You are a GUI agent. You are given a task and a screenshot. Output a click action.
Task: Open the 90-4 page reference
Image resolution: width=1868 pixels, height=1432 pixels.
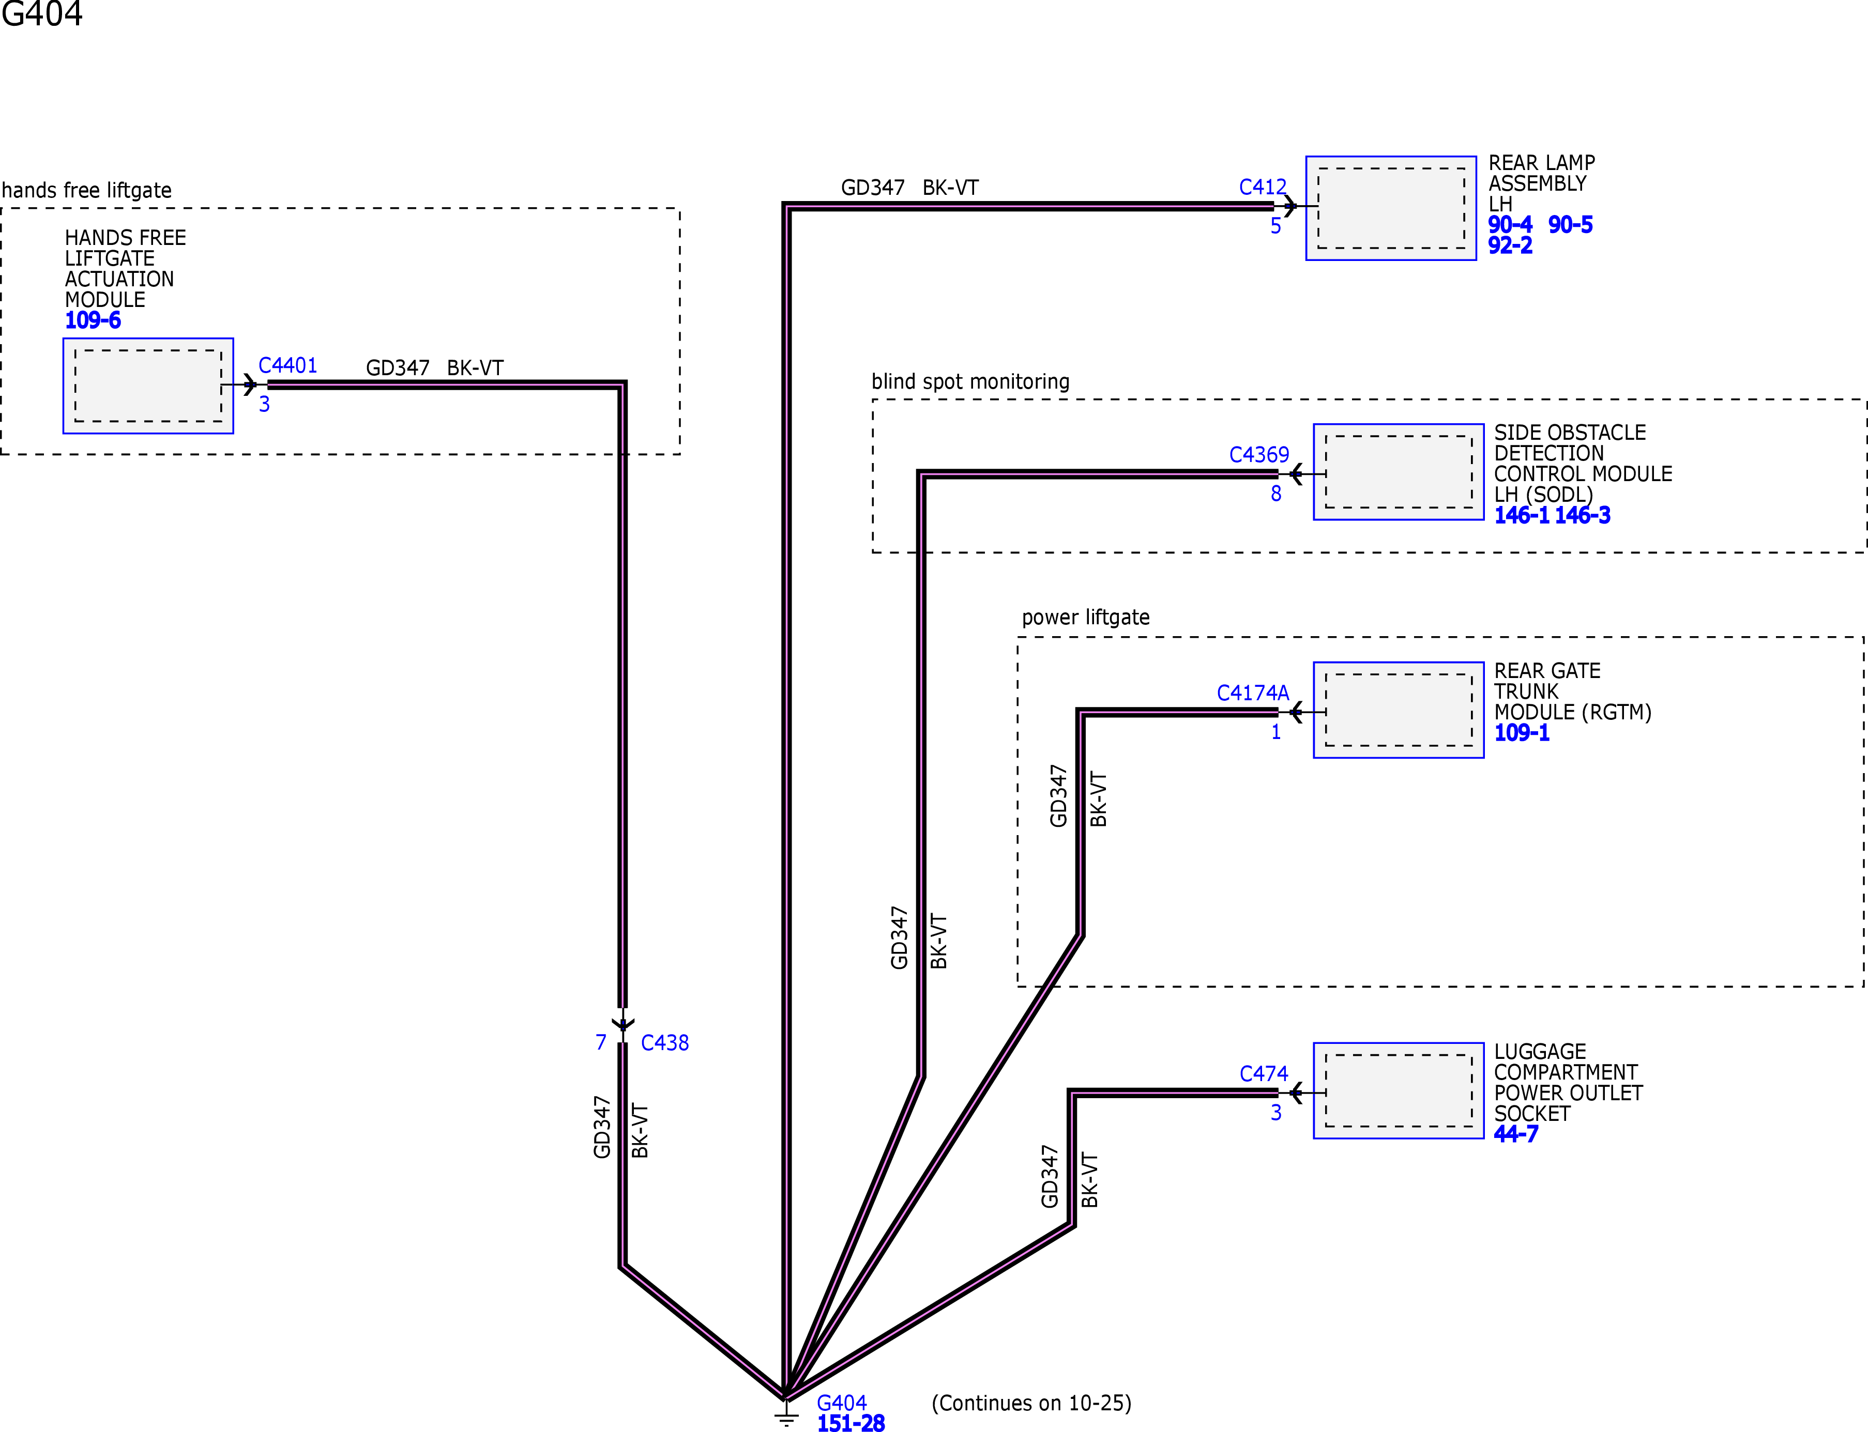1510,225
